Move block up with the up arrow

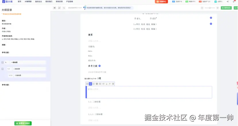click(110, 84)
